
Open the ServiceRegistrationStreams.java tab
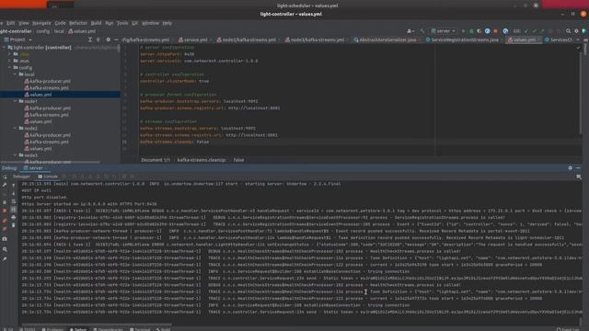[462, 40]
